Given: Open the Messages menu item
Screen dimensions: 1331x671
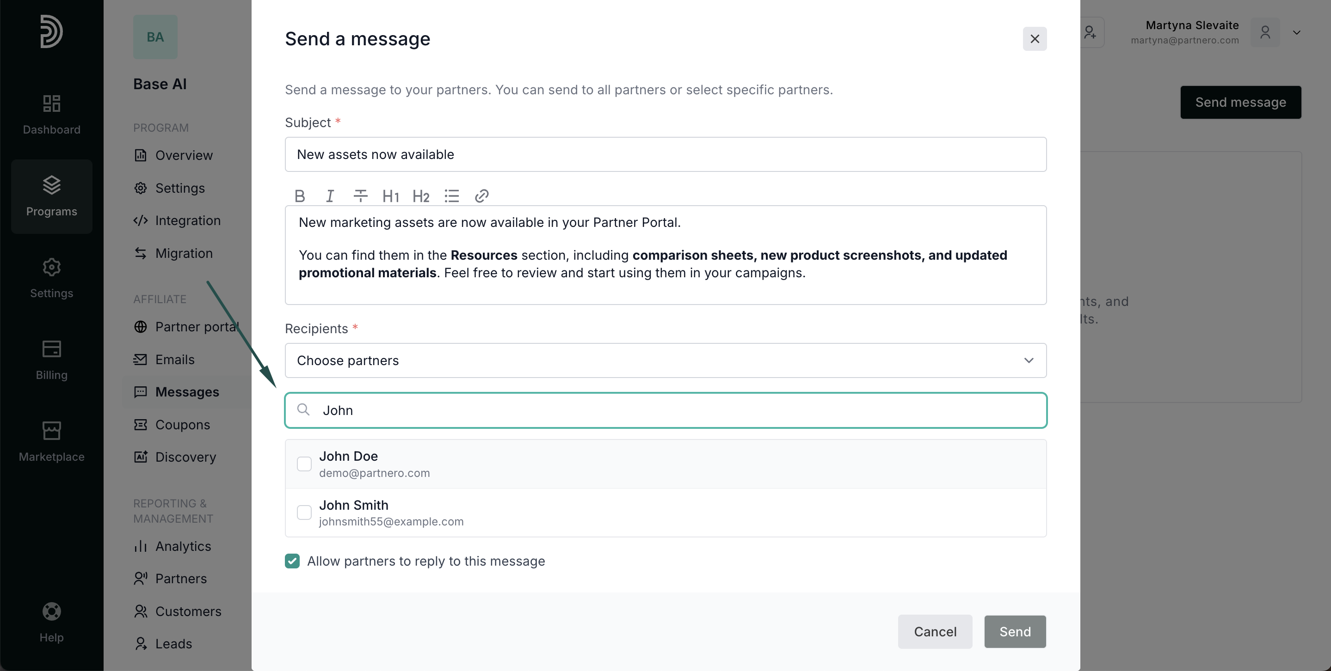Looking at the screenshot, I should click(187, 392).
